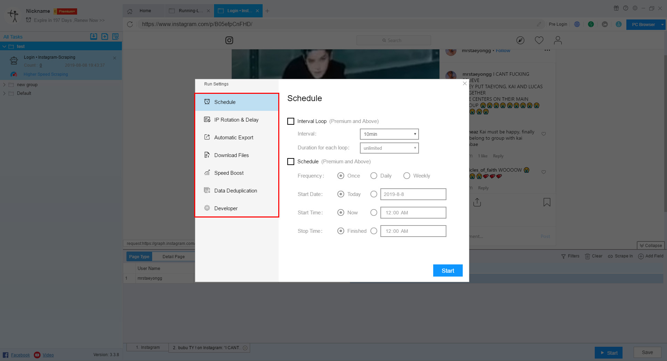Select Daily frequency radio button
Image resolution: width=667 pixels, height=361 pixels.
pyautogui.click(x=374, y=176)
